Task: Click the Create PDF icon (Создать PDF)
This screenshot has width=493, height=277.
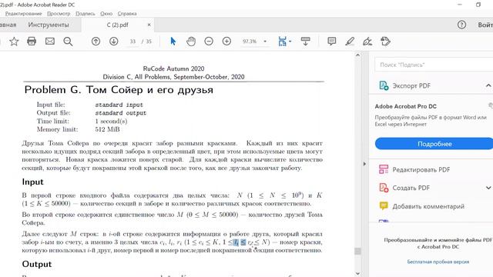Action: [384, 188]
